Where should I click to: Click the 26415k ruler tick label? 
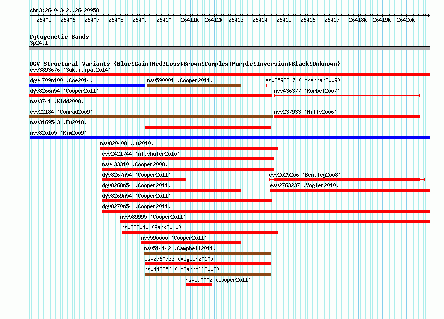pos(285,20)
